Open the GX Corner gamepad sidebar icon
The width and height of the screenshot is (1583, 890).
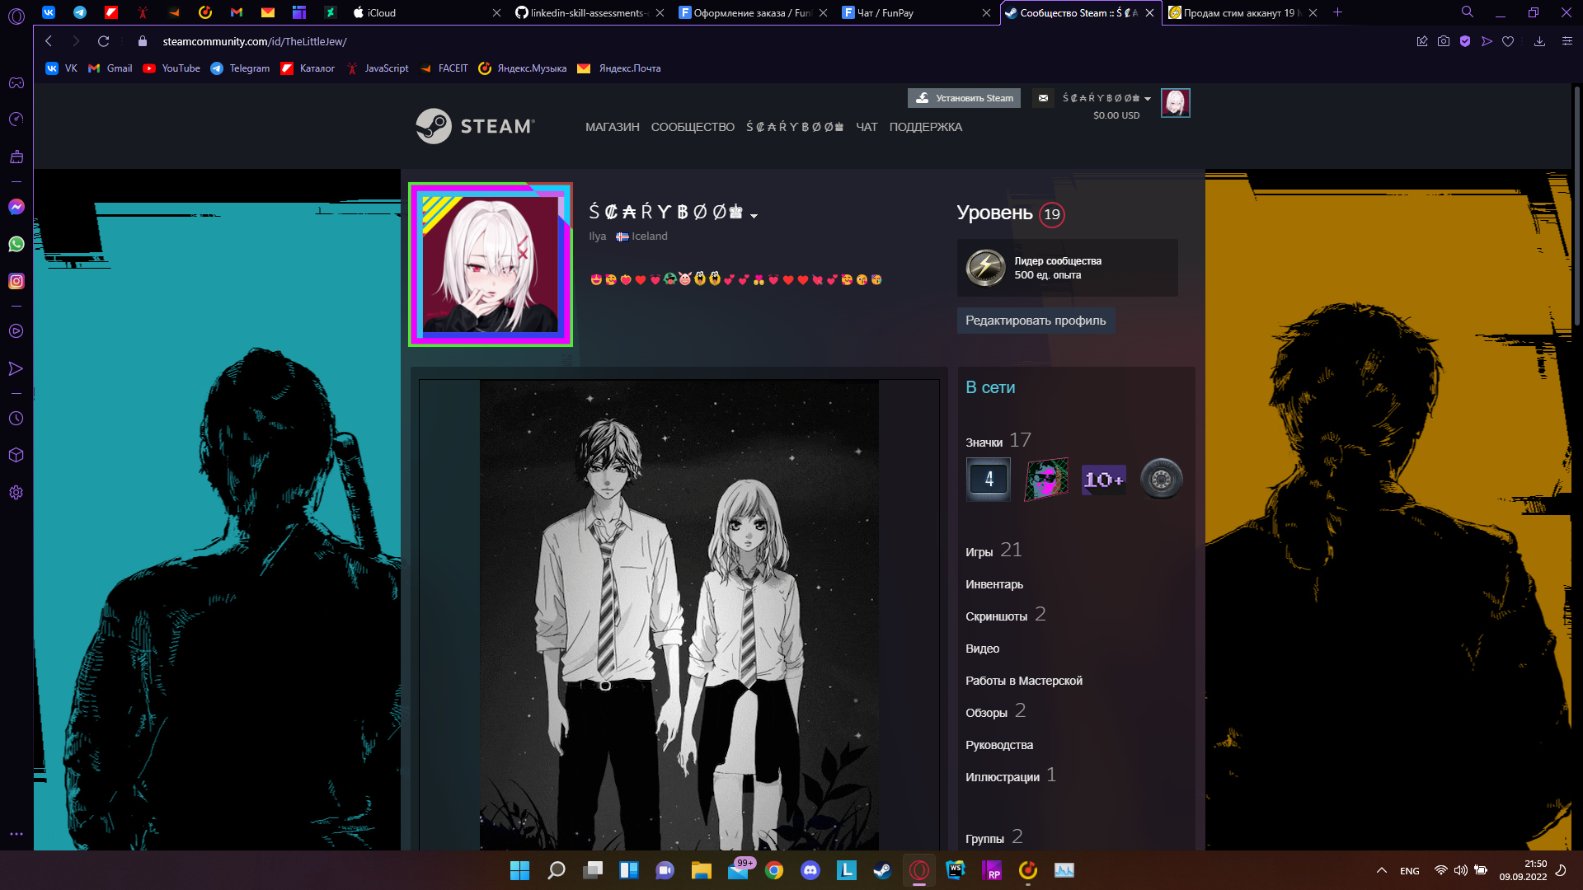16,82
